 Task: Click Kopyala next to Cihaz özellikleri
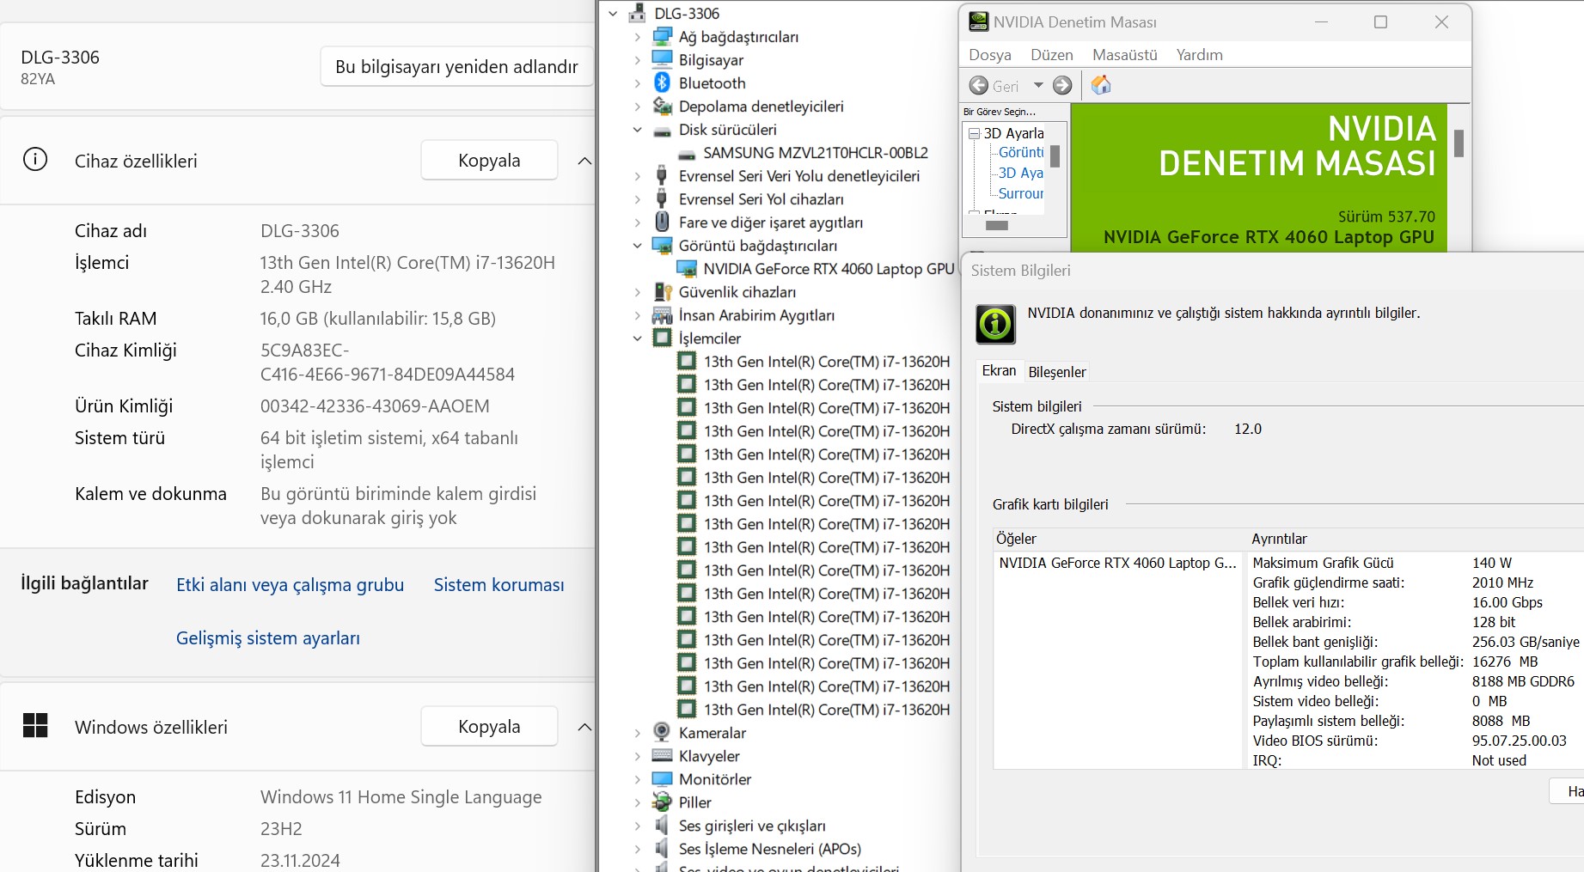click(489, 161)
